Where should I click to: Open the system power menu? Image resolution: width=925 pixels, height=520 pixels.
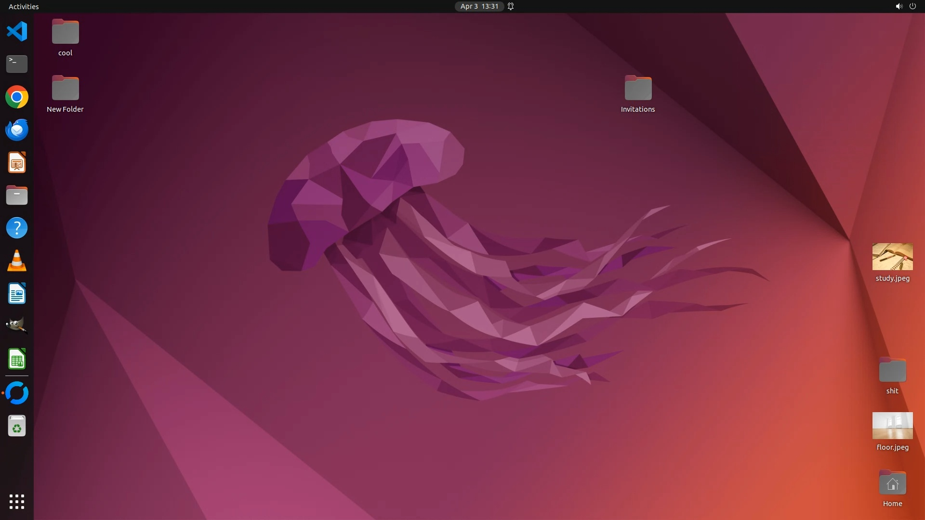(912, 6)
